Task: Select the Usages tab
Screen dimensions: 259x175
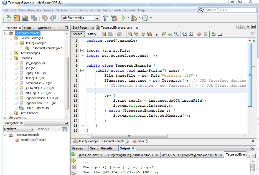Action: pos(77,148)
